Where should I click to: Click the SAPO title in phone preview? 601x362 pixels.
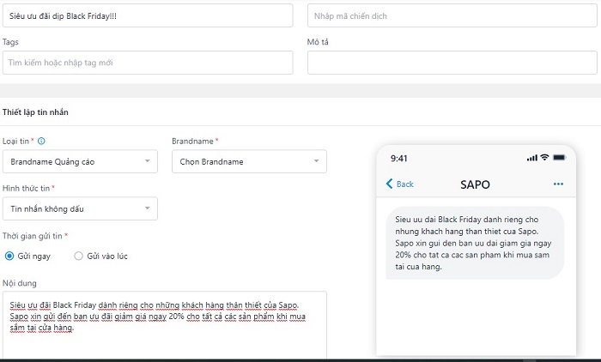[x=475, y=184]
